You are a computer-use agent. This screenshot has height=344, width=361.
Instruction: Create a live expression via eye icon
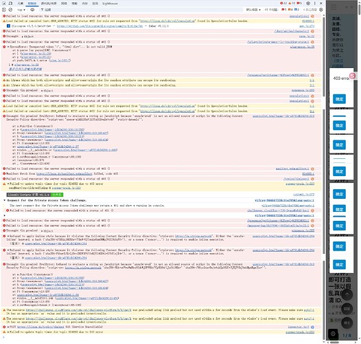[x=32, y=10]
